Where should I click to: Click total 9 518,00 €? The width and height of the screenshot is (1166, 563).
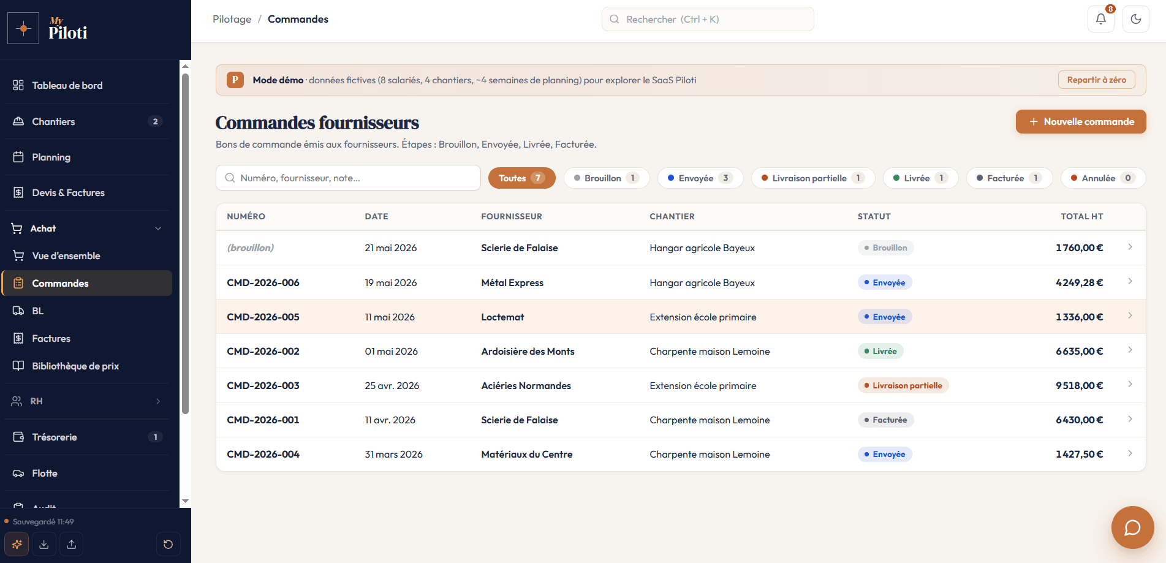[1079, 385]
